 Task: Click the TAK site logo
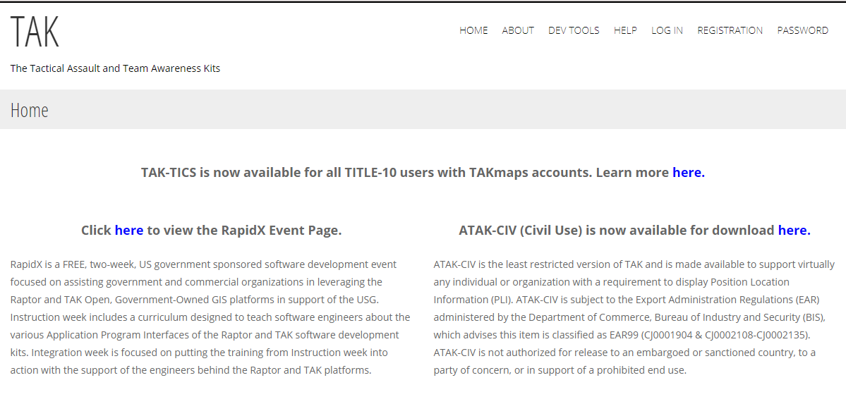point(35,31)
